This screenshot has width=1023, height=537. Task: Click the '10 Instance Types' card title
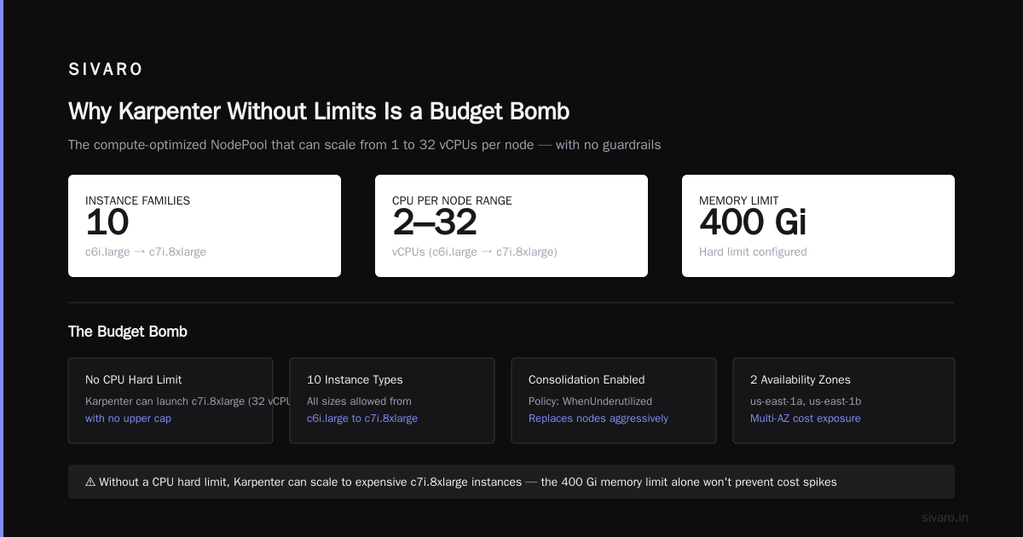tap(355, 380)
